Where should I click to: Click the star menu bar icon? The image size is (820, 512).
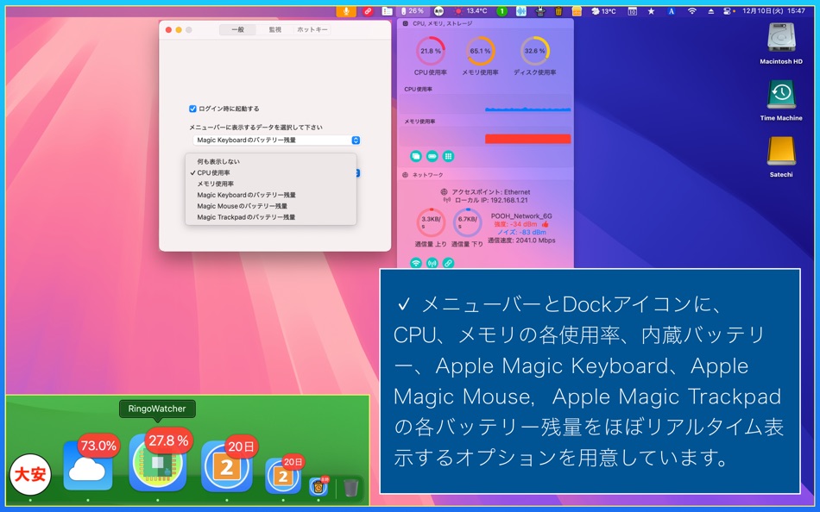click(x=651, y=11)
